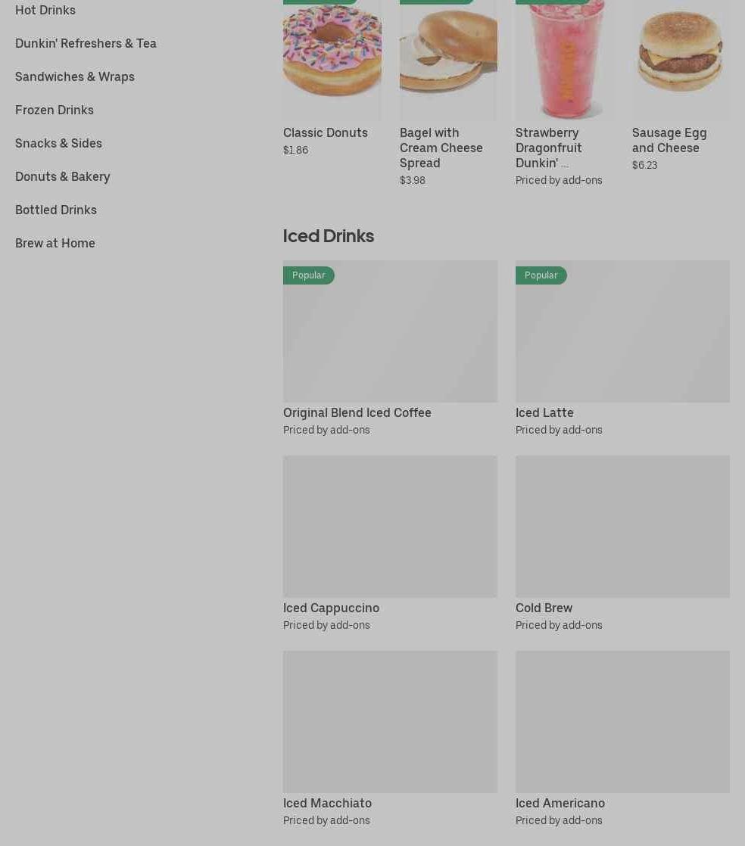Open the Cold Brew item

coord(622,544)
